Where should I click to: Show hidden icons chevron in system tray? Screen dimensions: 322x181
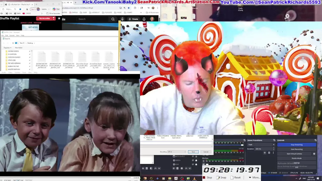click(x=296, y=178)
